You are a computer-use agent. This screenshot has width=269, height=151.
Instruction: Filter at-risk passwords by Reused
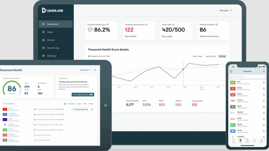[79, 104]
